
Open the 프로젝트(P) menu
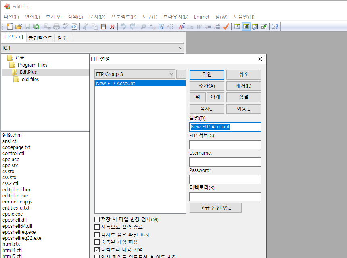pyautogui.click(x=123, y=17)
